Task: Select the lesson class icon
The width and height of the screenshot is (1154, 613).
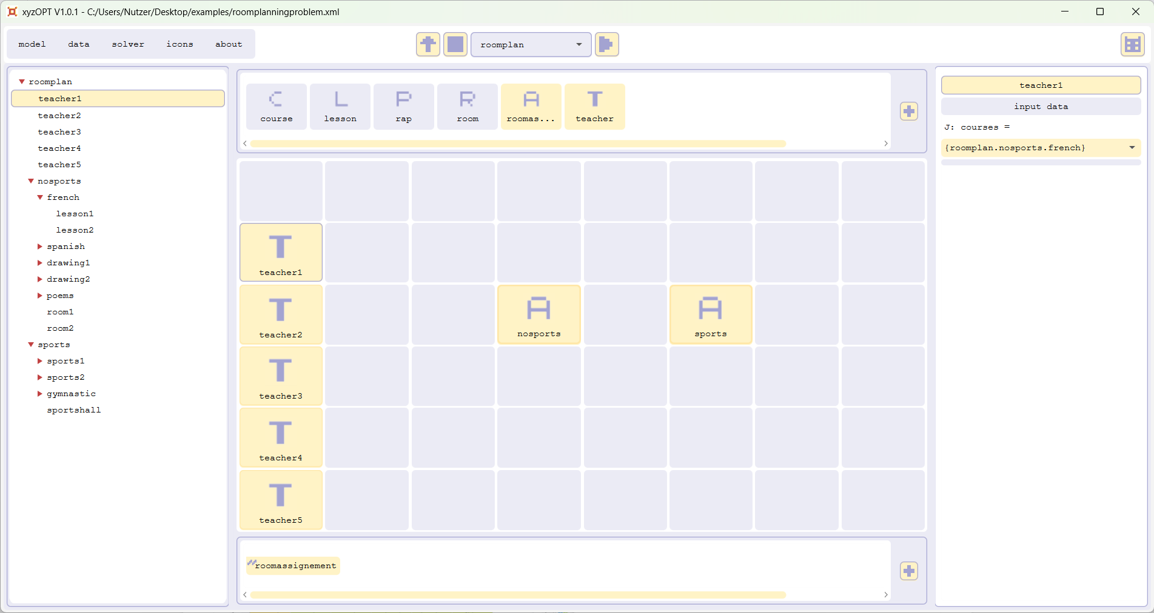Action: (340, 107)
